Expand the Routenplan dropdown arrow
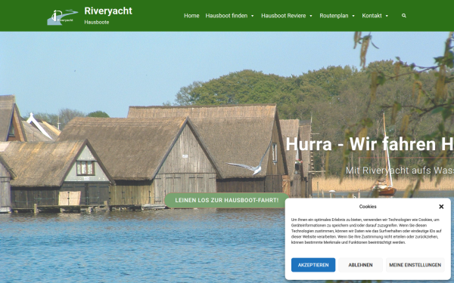 (x=353, y=16)
